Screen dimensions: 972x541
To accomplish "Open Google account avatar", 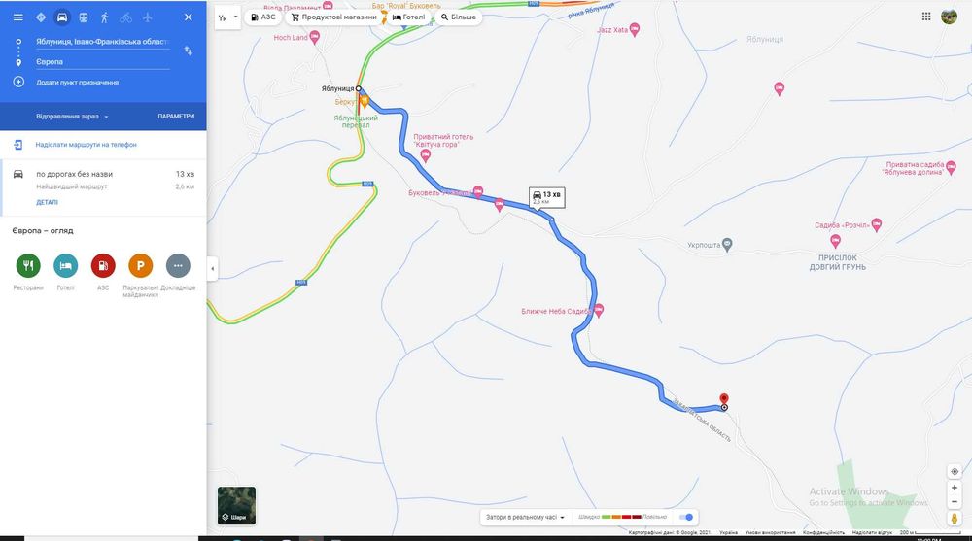I will click(x=949, y=17).
